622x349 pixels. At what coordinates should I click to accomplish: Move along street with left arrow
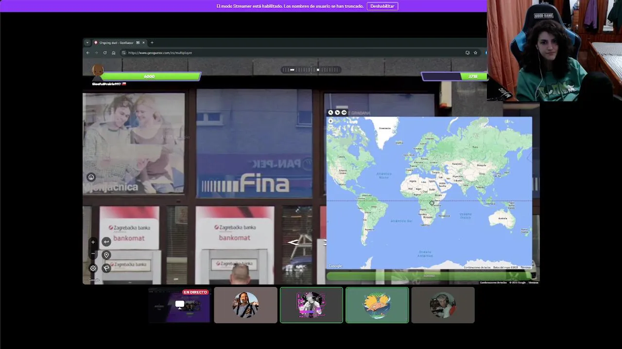click(293, 242)
